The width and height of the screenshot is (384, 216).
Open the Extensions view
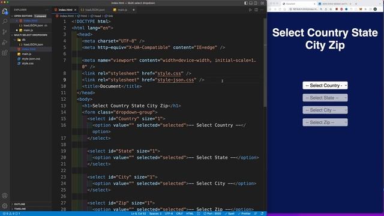click(5, 53)
